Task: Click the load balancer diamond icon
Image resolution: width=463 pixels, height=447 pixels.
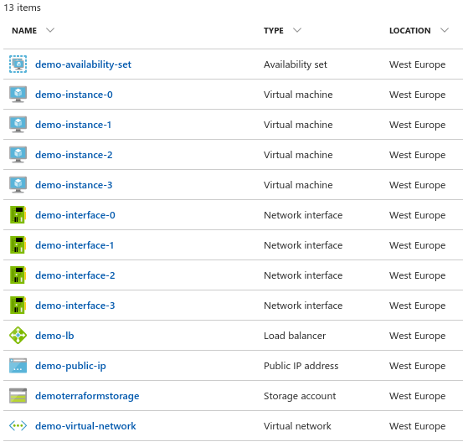Action: [x=18, y=335]
